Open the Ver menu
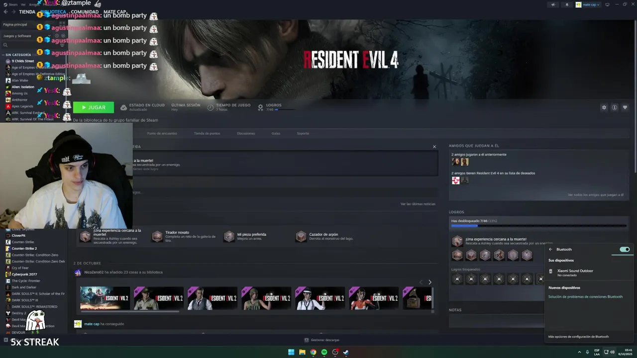Image resolution: width=637 pixels, height=358 pixels. (23, 4)
